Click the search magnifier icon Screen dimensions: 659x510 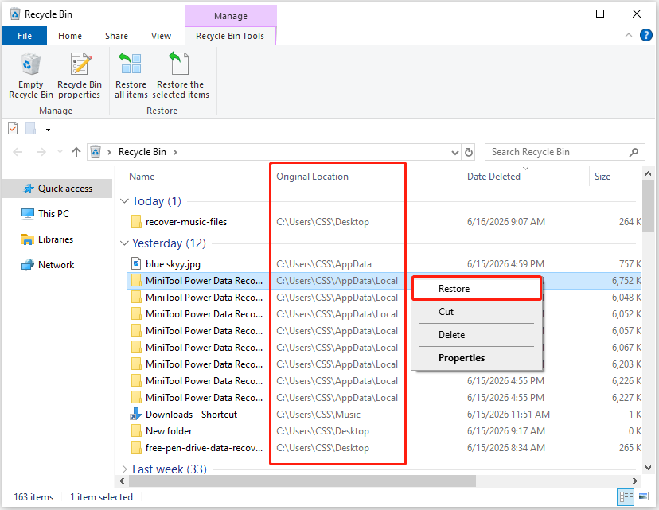click(634, 152)
